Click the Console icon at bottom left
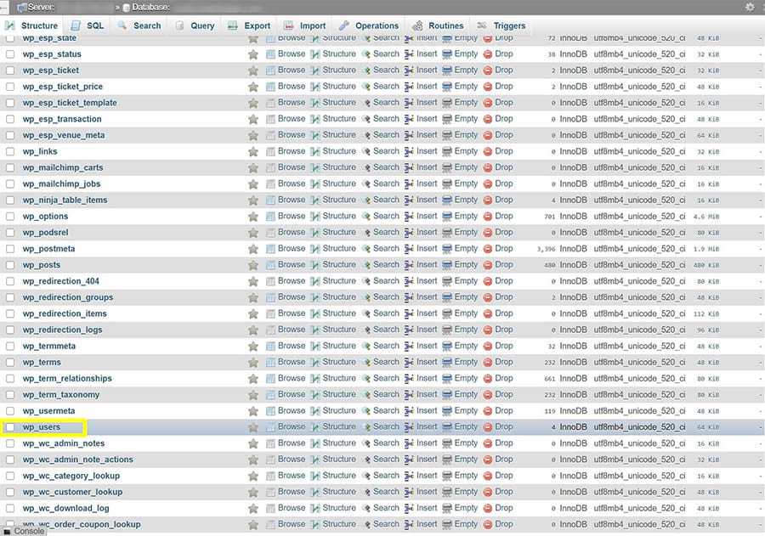This screenshot has height=536, width=765. [7, 531]
